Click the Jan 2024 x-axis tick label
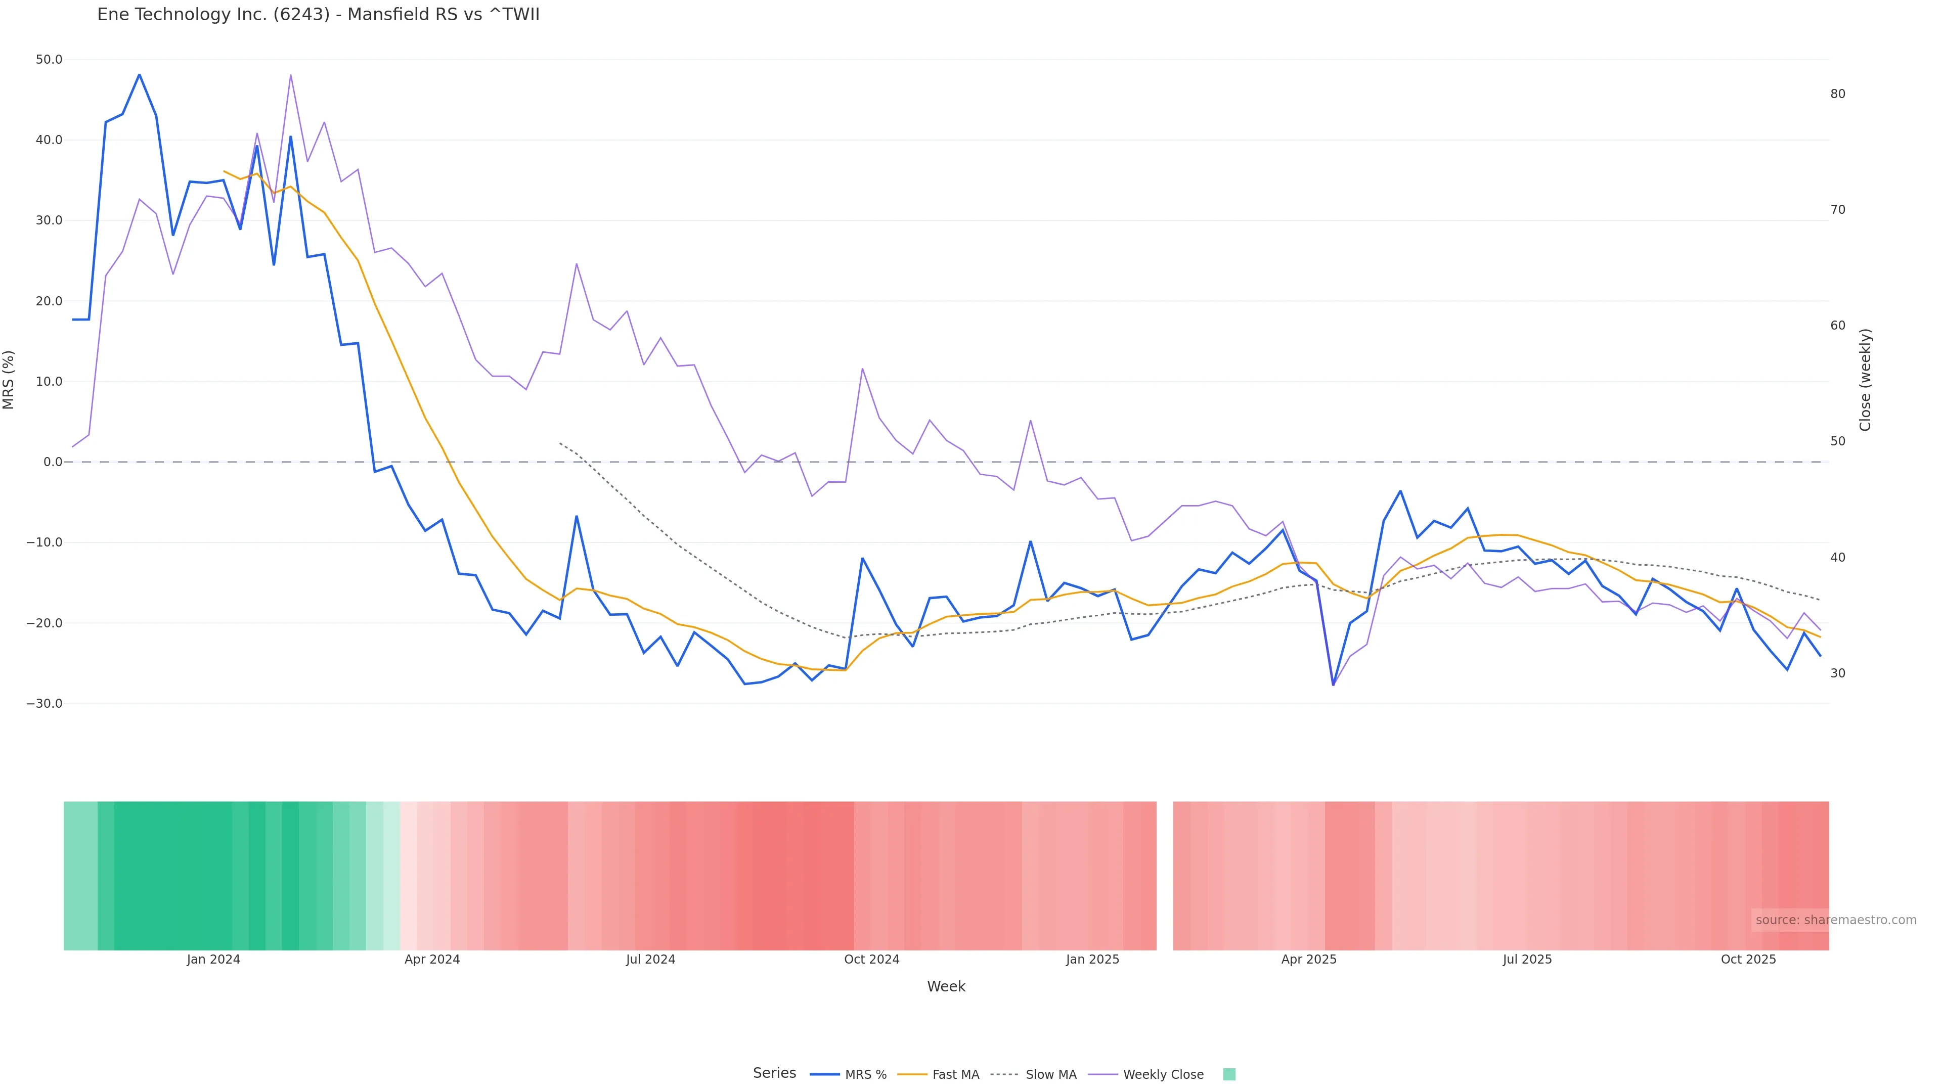The height and width of the screenshot is (1092, 1942). tap(213, 960)
